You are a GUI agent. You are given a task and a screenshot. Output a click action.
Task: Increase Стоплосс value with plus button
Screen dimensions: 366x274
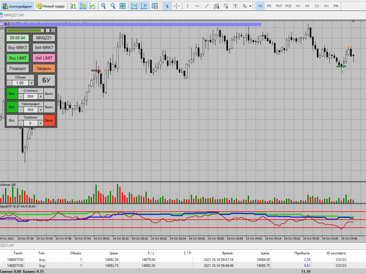(41, 97)
